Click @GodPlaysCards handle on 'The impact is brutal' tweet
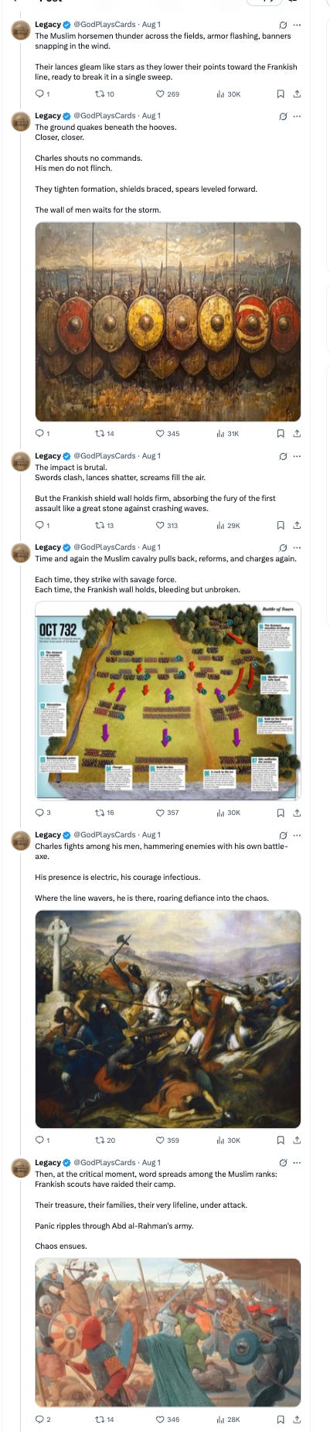 coord(104,456)
